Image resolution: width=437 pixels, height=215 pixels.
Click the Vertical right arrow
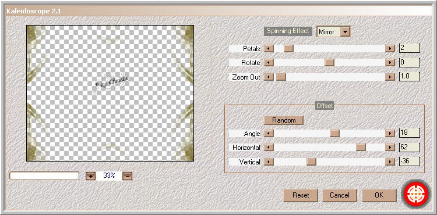point(390,162)
